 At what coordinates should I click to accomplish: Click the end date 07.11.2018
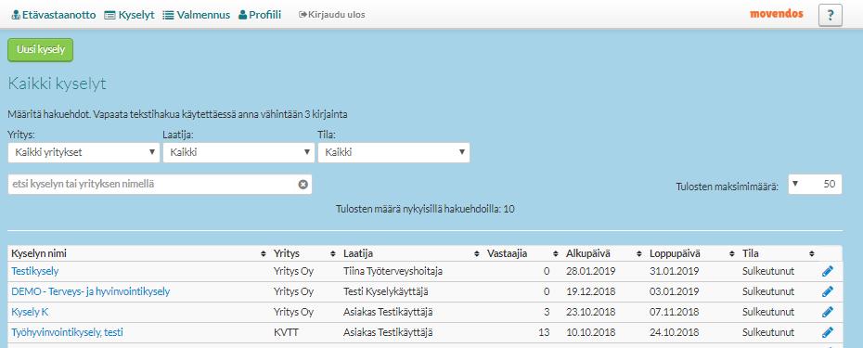pos(675,312)
